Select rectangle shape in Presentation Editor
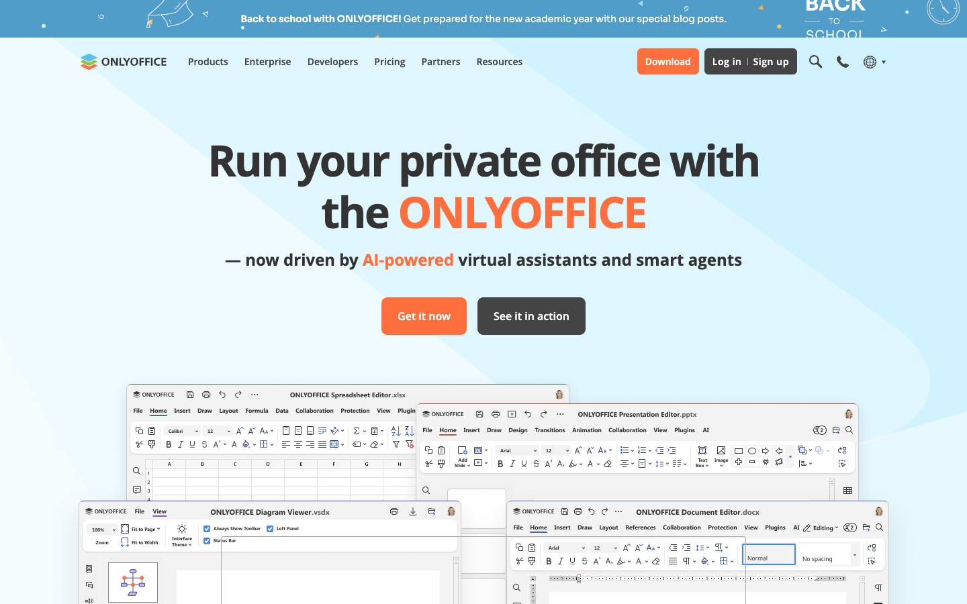Screen dimensions: 967x604 [x=739, y=451]
